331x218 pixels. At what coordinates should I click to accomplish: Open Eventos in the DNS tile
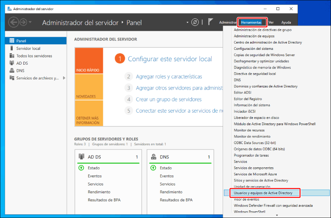[x=167, y=176]
